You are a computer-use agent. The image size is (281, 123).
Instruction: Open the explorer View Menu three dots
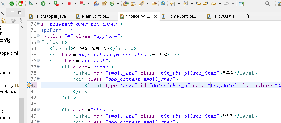pyautogui.click(x=21, y=21)
